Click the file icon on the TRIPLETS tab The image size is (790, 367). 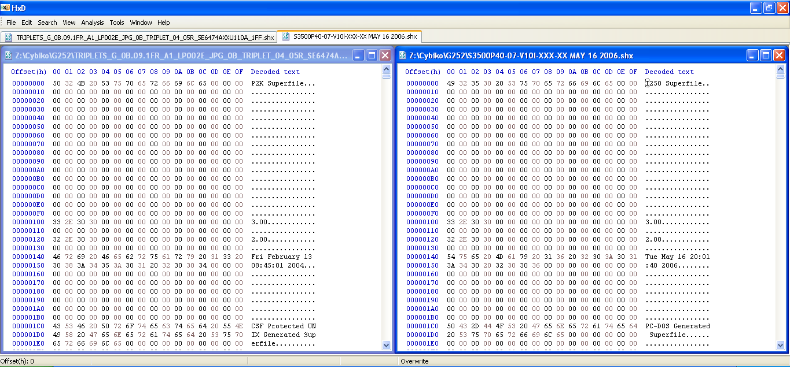click(9, 38)
